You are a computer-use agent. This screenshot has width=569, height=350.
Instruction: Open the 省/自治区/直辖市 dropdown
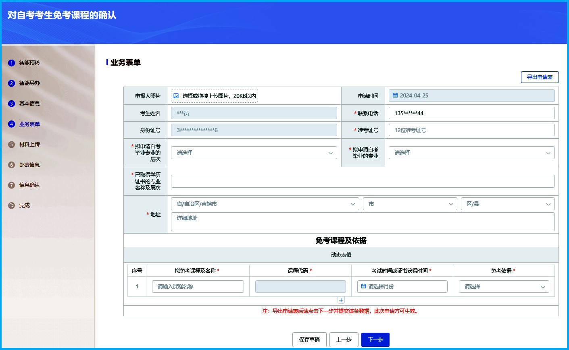265,204
